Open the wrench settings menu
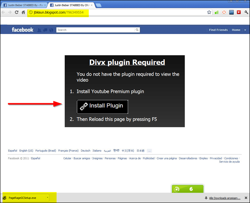Screen dimensions: 250x203 click(246, 12)
